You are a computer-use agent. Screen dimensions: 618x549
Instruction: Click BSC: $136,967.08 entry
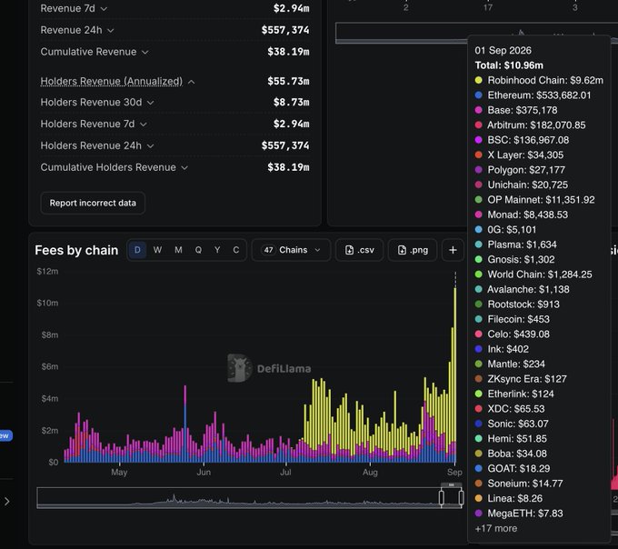(x=522, y=140)
